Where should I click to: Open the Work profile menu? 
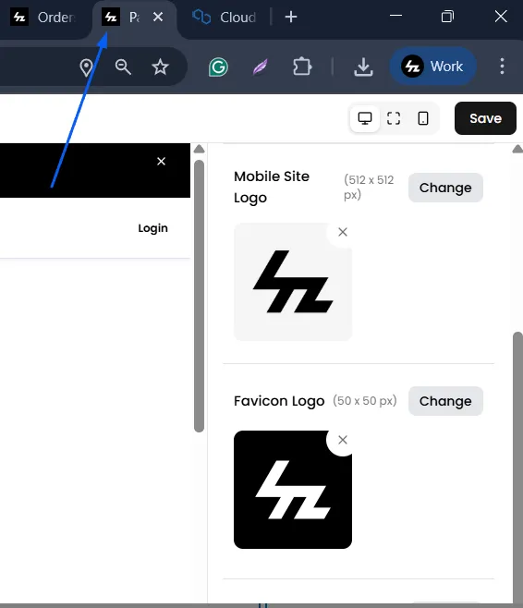433,67
